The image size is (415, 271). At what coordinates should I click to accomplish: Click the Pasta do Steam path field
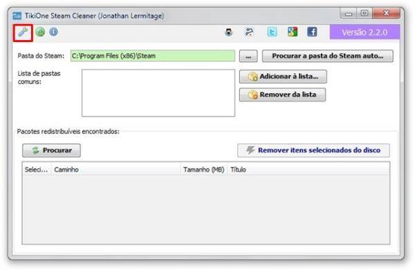pyautogui.click(x=152, y=56)
